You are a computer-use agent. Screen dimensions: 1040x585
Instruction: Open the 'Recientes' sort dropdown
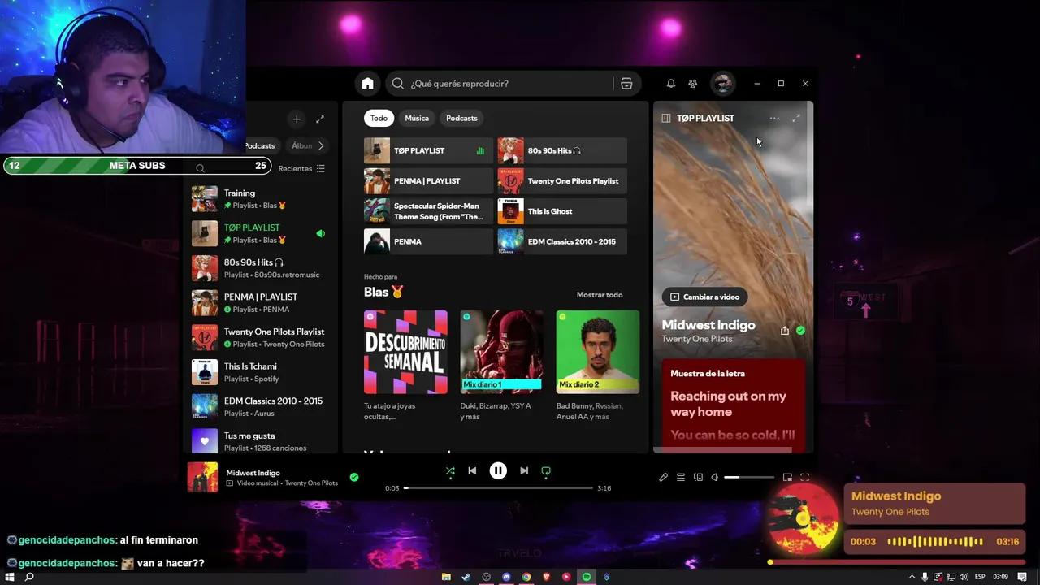click(x=301, y=168)
